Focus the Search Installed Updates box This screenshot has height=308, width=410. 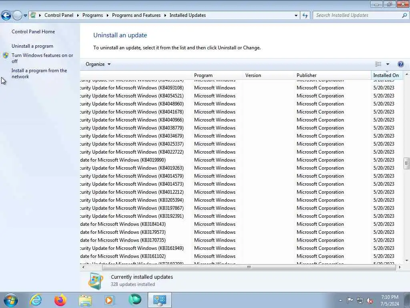tap(357, 16)
